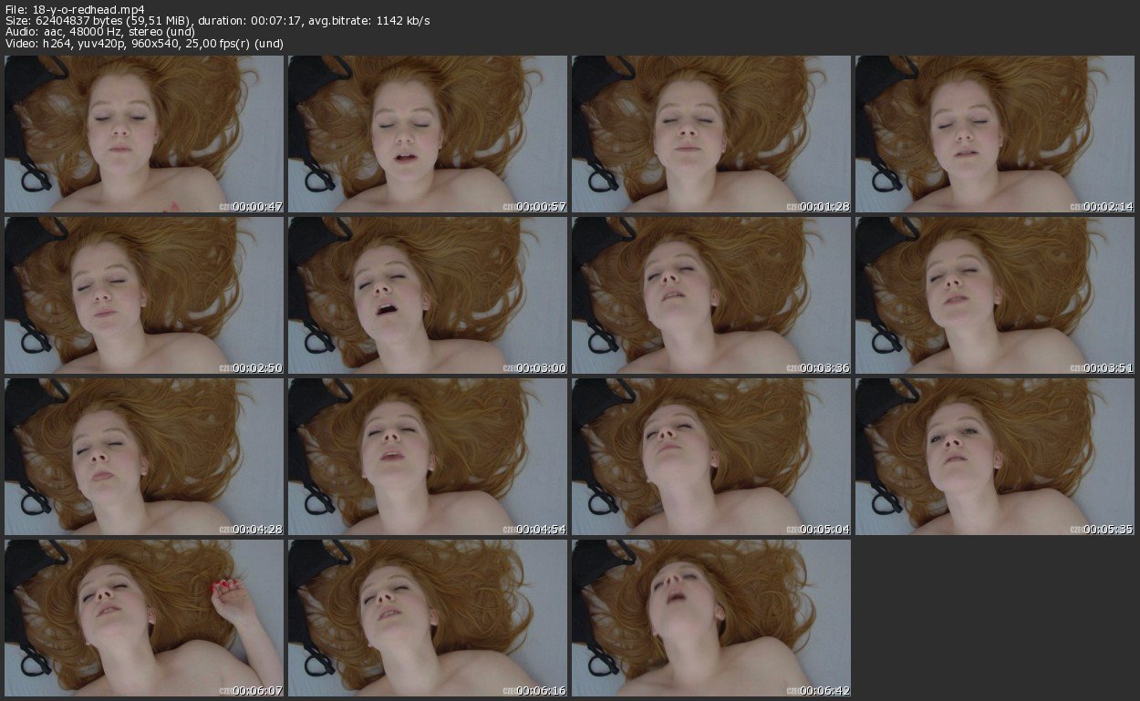Viewport: 1140px width, 701px height.
Task: Click the frame marked 00:03:00
Action: click(x=428, y=295)
